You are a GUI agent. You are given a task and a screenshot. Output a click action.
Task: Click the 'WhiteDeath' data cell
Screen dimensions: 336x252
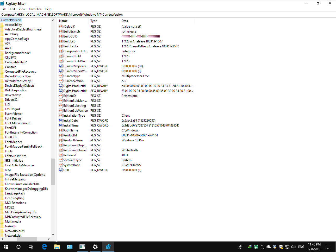(130, 150)
